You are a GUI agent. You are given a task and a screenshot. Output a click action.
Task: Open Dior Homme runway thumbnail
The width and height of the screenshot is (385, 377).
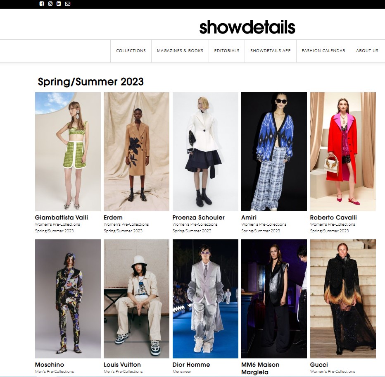[205, 299]
